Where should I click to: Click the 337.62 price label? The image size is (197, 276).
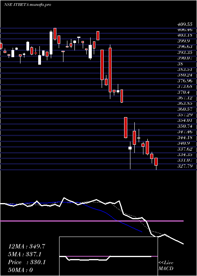[184, 149]
